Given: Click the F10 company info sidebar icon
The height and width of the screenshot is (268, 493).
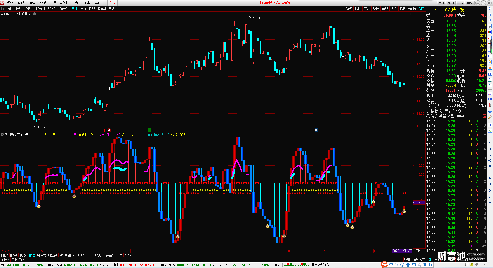Looking at the screenshot, I should (490, 56).
